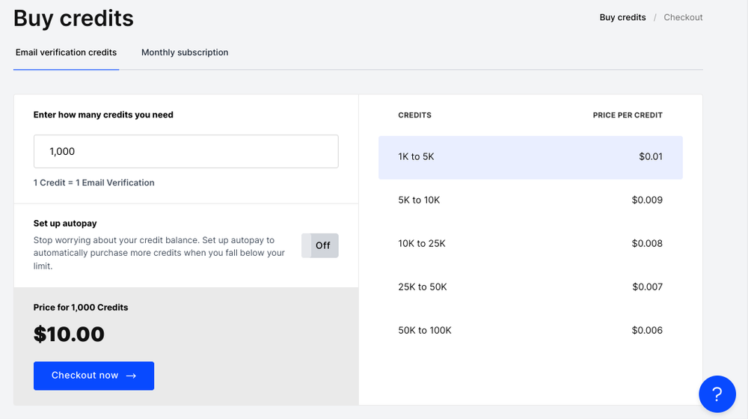Select the 25K to 50K pricing tier
Image resolution: width=748 pixels, height=419 pixels.
coord(530,287)
